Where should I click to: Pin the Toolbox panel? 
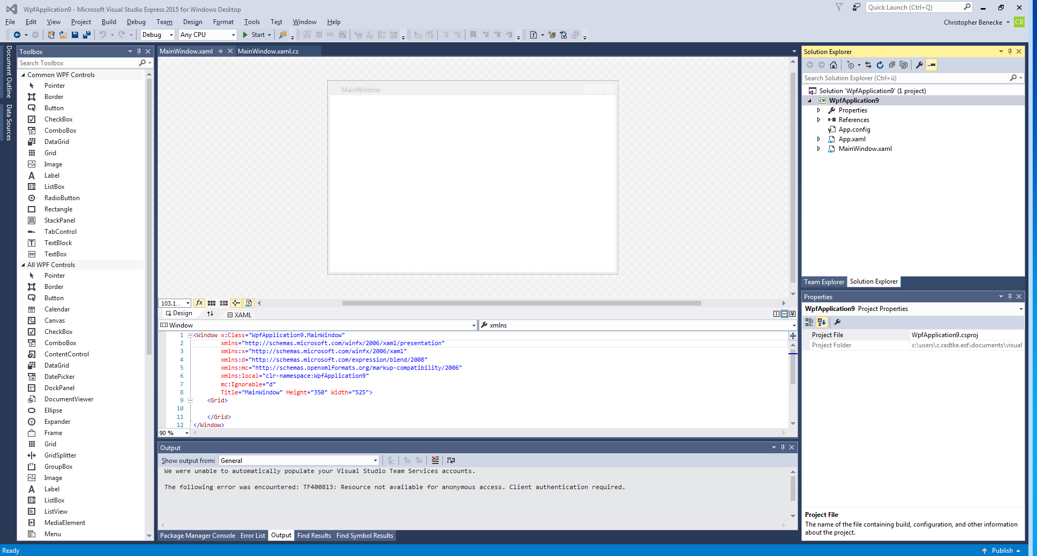pyautogui.click(x=139, y=51)
